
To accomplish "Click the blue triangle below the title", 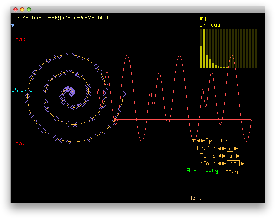I will click(x=13, y=25).
